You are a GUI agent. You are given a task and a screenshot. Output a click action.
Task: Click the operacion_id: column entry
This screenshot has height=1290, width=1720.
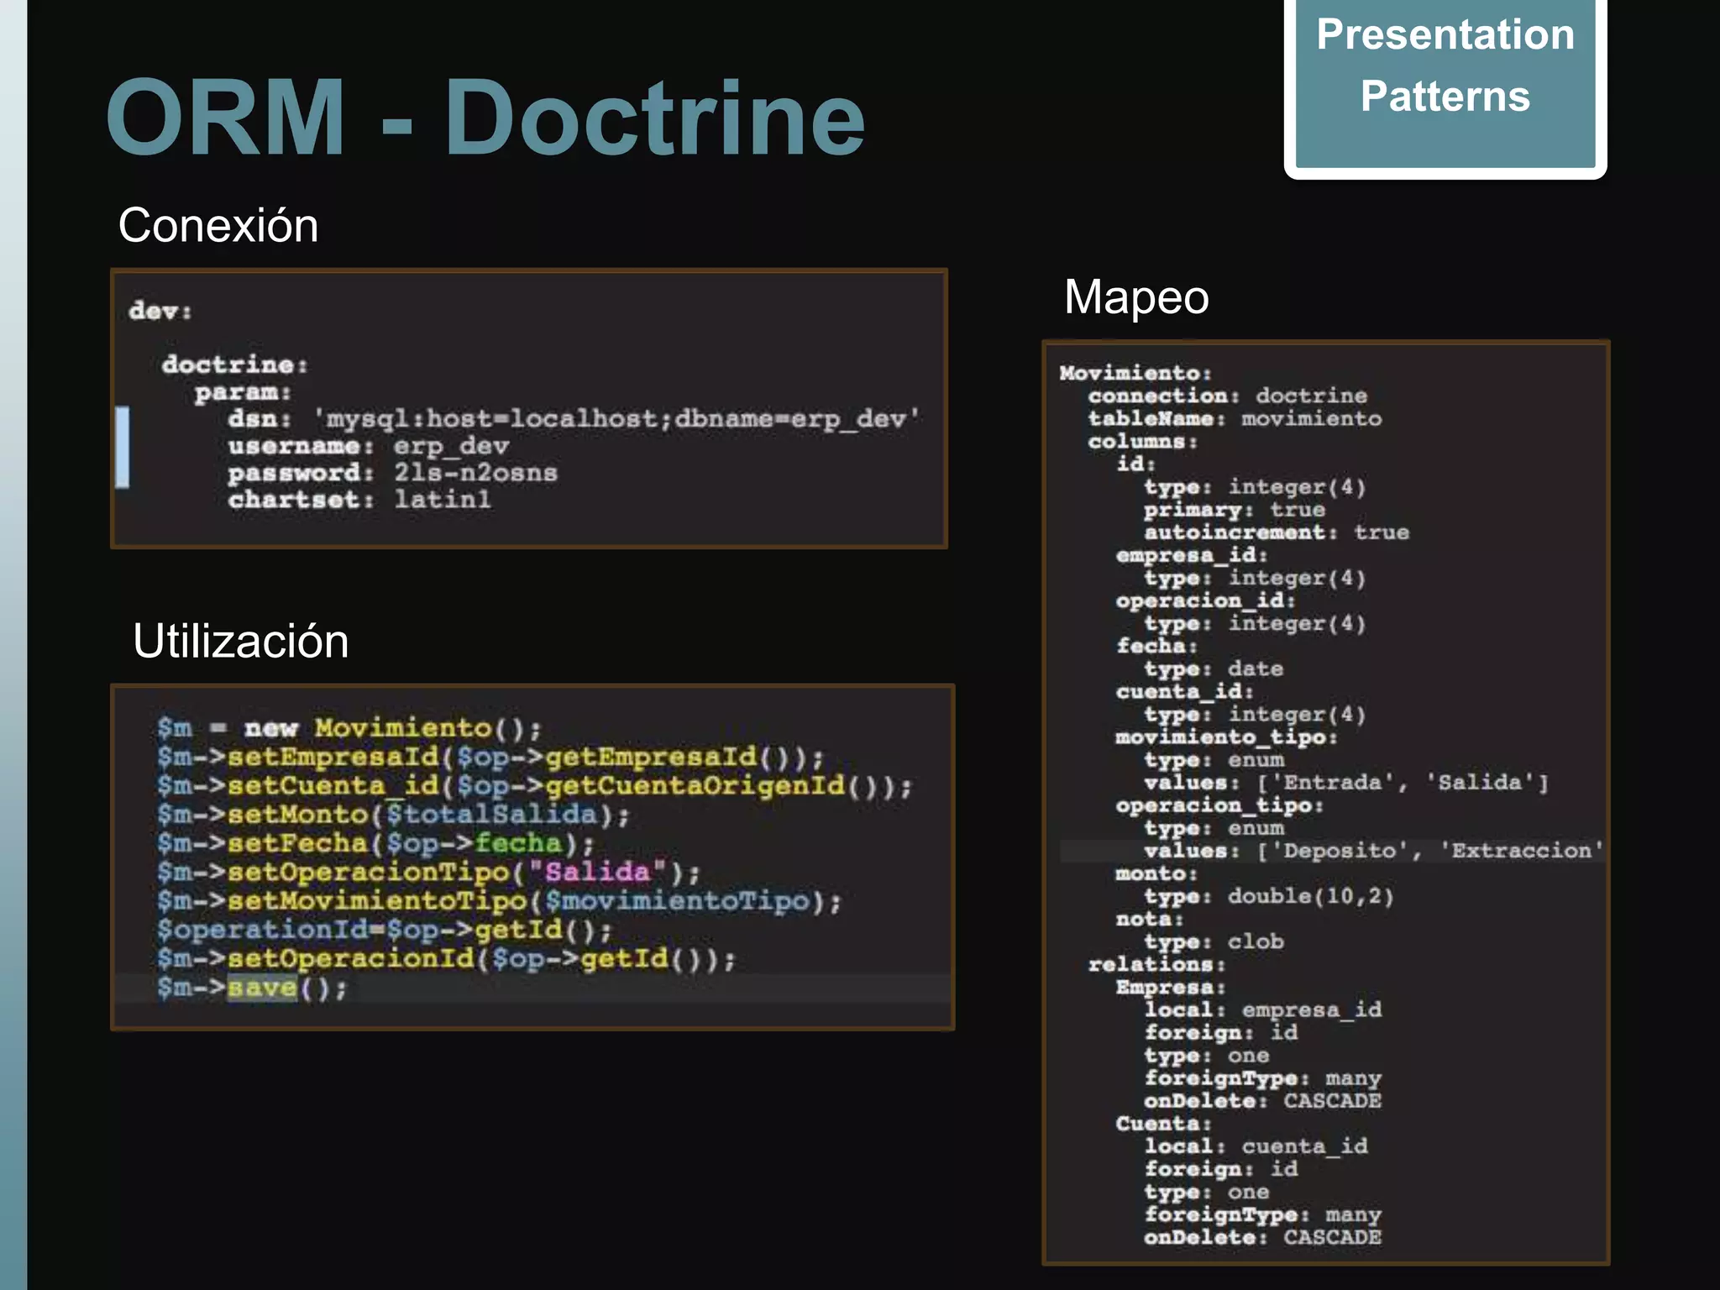click(1206, 600)
